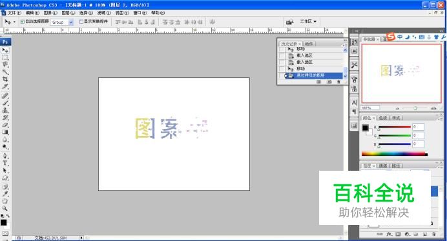Select the Blur tool

[x=5, y=140]
